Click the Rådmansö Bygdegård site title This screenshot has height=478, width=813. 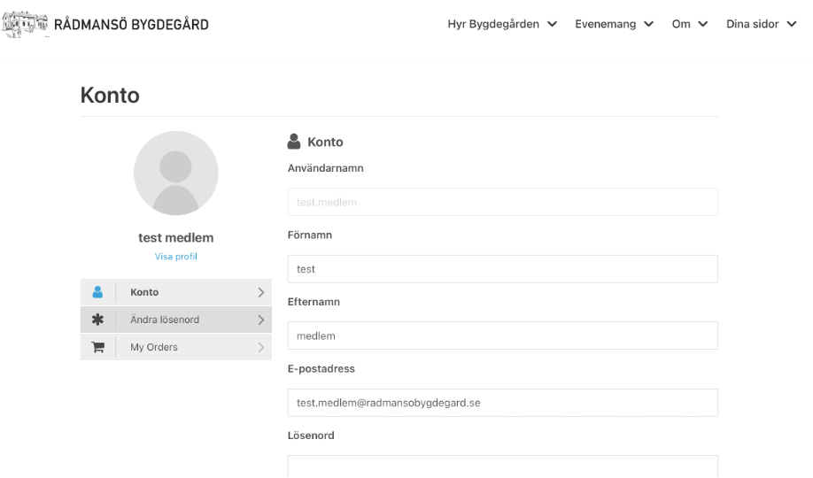tap(131, 25)
